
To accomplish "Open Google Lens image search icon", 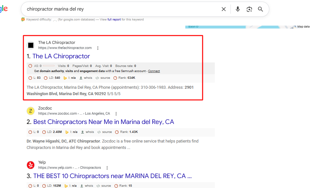I will [249, 9].
